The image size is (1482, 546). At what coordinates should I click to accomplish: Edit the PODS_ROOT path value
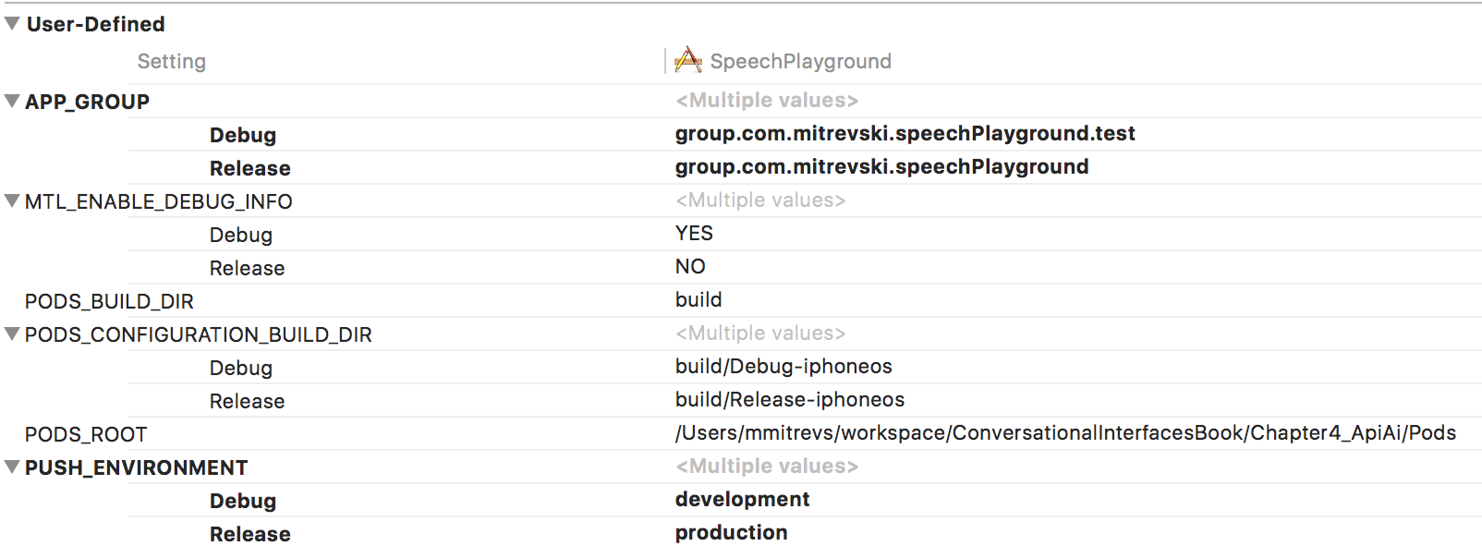tap(1064, 433)
